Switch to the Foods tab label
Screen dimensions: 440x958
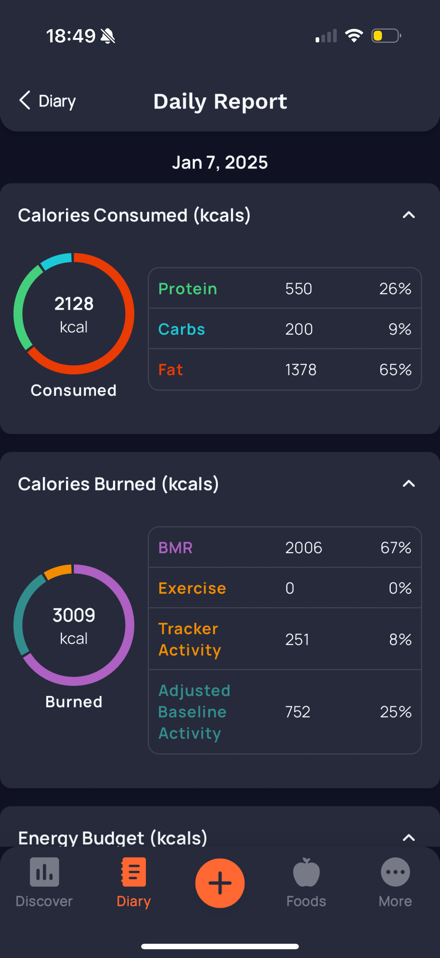pos(306,901)
